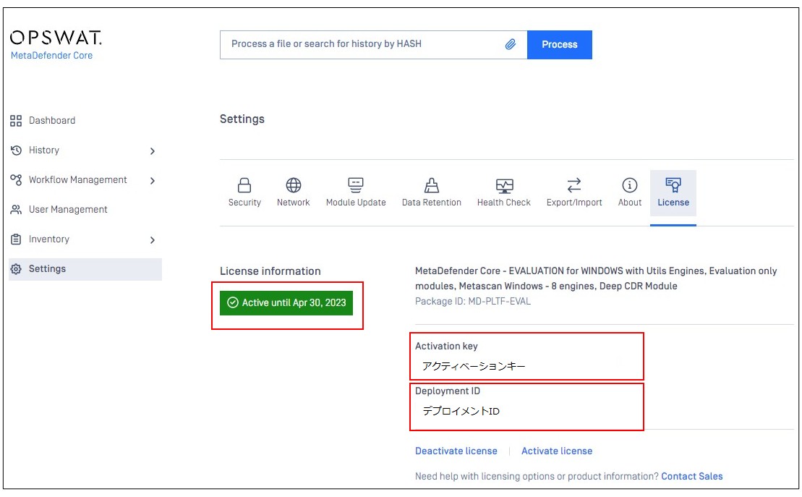Click the Inventory clipboard icon
This screenshot has width=802, height=497.
(16, 239)
